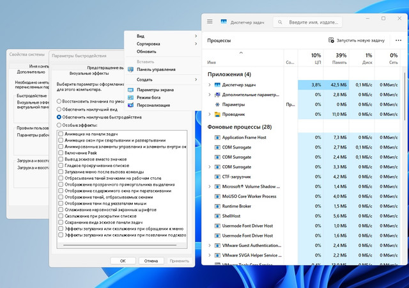This screenshot has width=409, height=288.
Task: Choose 'Сортировка' in the context menu
Action: point(163,44)
